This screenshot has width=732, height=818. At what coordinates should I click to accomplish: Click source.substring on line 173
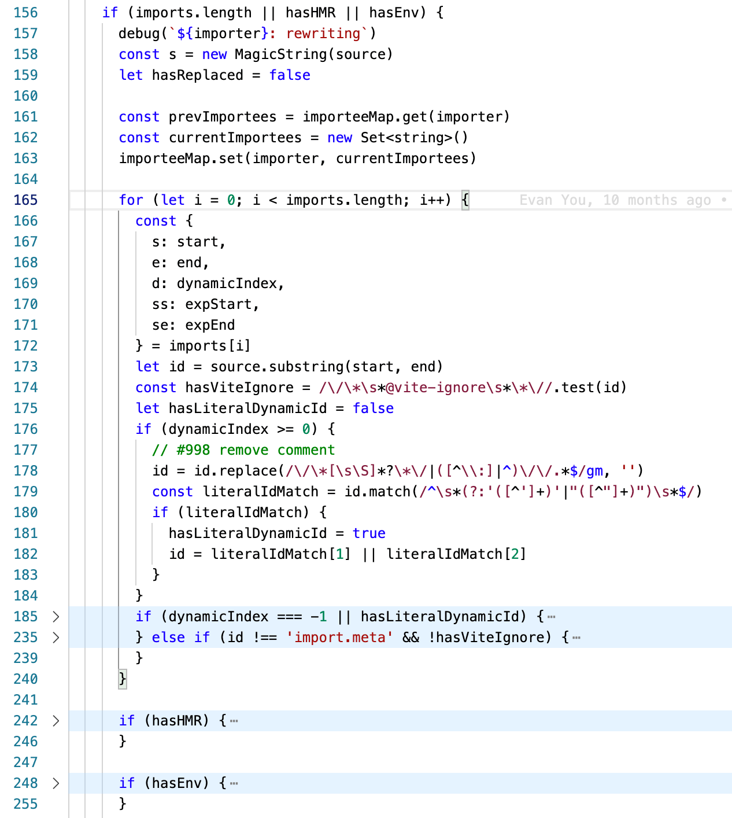point(277,367)
